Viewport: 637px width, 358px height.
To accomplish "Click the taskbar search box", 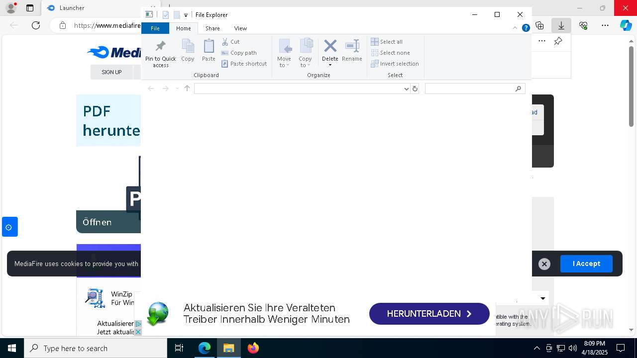I will [x=96, y=348].
